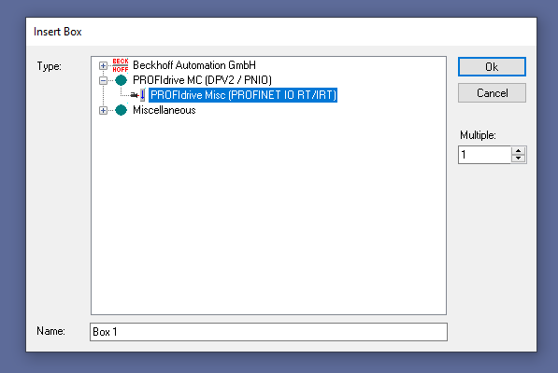Click the Insert Box title bar

click(281, 32)
